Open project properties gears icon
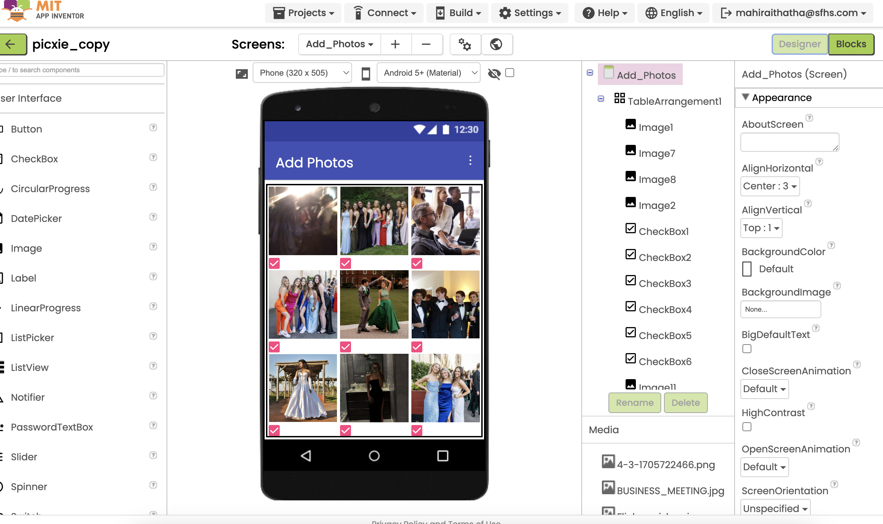883x524 pixels. pyautogui.click(x=465, y=44)
